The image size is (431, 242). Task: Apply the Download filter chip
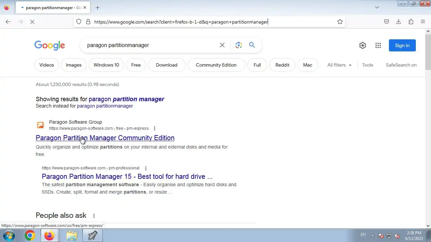pyautogui.click(x=167, y=65)
